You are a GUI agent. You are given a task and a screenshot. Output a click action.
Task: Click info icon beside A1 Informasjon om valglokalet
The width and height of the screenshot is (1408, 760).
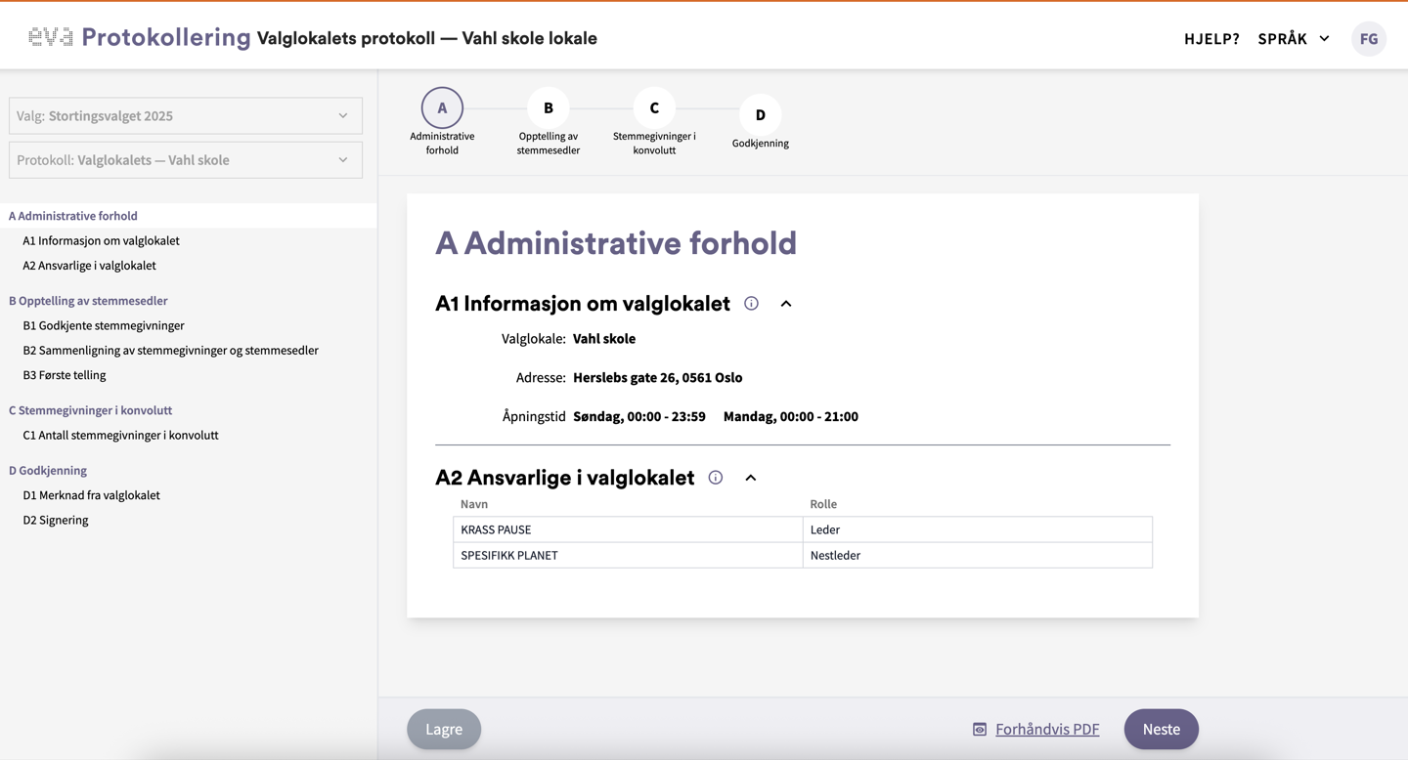click(x=751, y=304)
